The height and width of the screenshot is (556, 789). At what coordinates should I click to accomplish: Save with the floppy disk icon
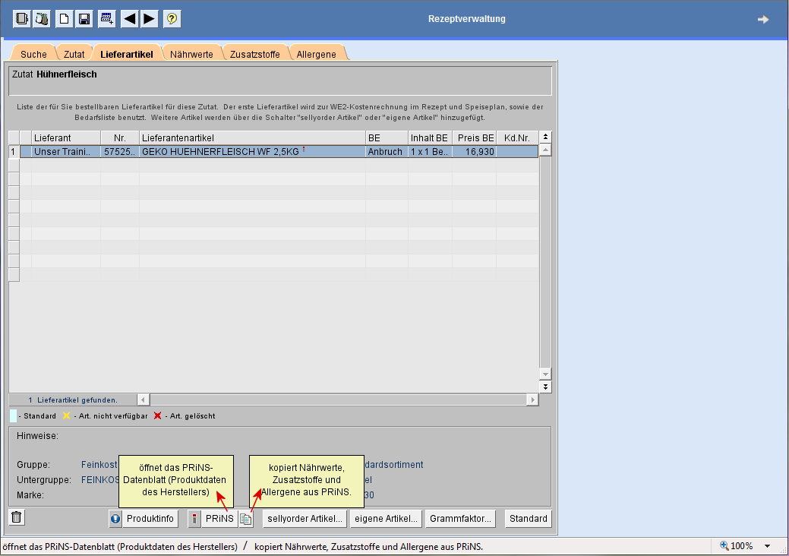(84, 19)
